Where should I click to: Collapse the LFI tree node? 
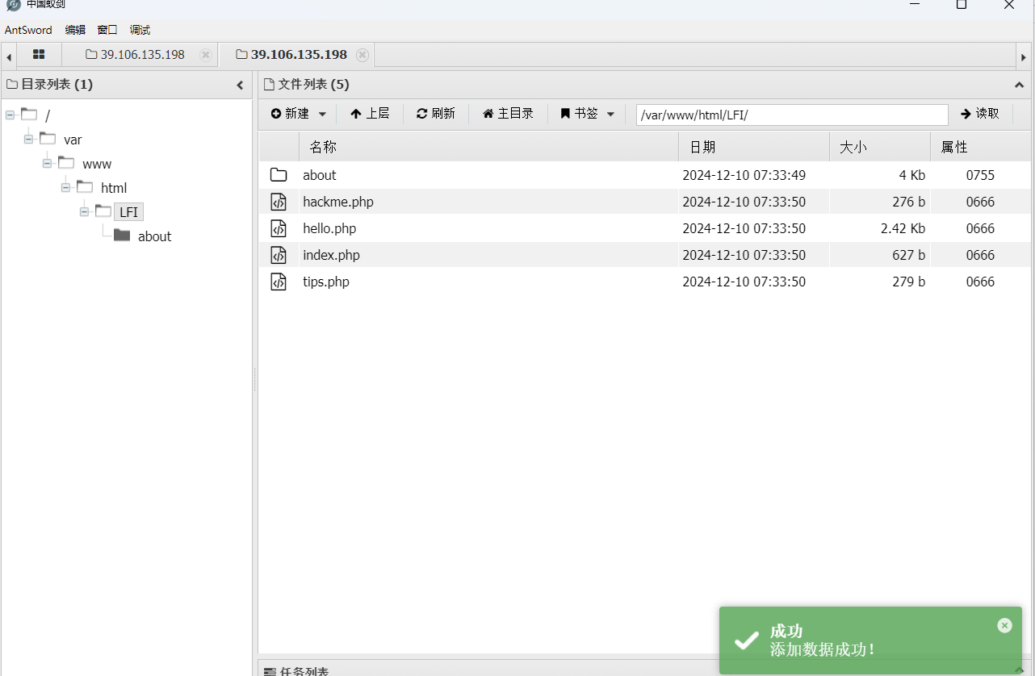84,212
